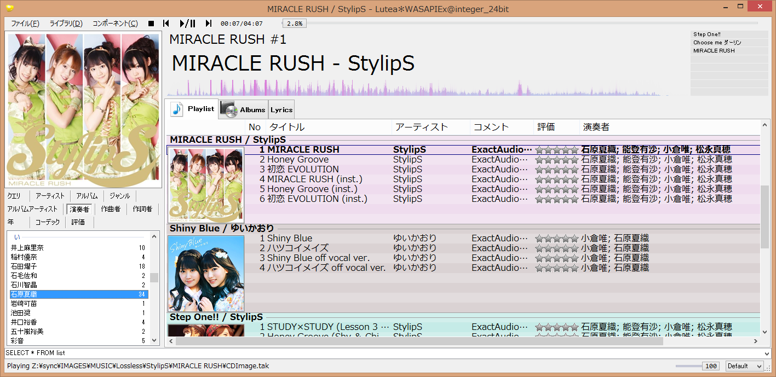Select track 4 ハツコイメイズ off vocal ver.
The width and height of the screenshot is (776, 377).
[503, 268]
